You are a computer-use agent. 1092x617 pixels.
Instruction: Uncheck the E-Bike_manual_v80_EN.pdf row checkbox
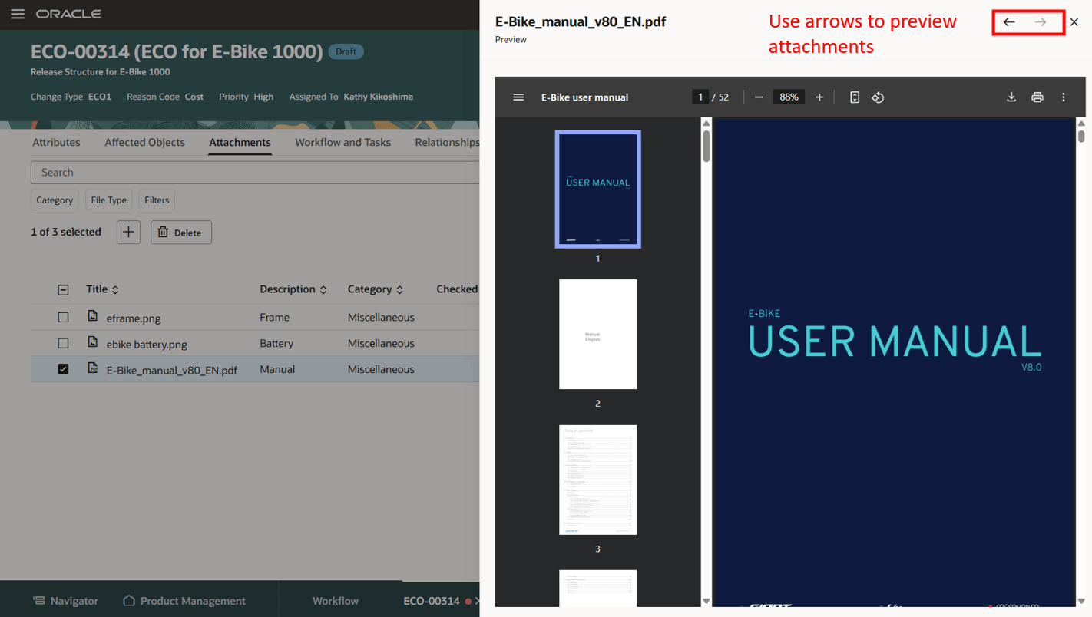point(63,369)
